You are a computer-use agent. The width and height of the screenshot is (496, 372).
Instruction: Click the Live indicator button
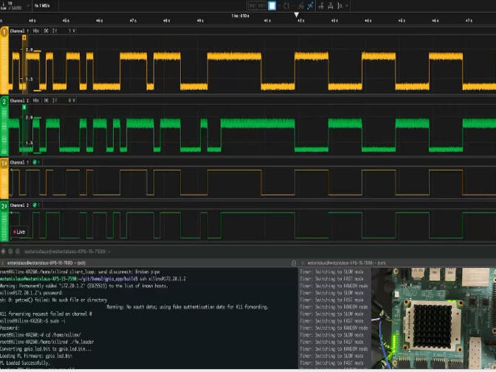click(20, 232)
